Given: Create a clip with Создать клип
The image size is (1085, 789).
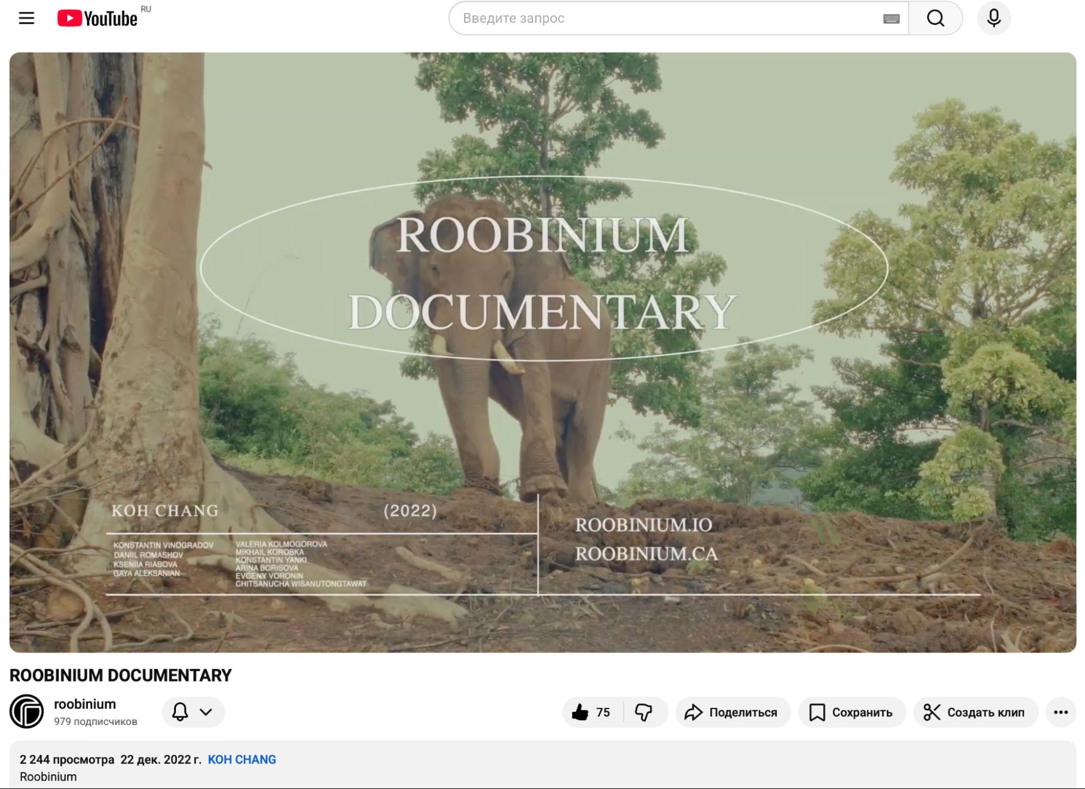Looking at the screenshot, I should pyautogui.click(x=975, y=712).
